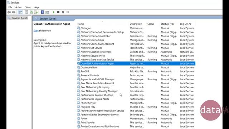
Task: Click the Refresh toolbar icon
Action: pos(31,12)
